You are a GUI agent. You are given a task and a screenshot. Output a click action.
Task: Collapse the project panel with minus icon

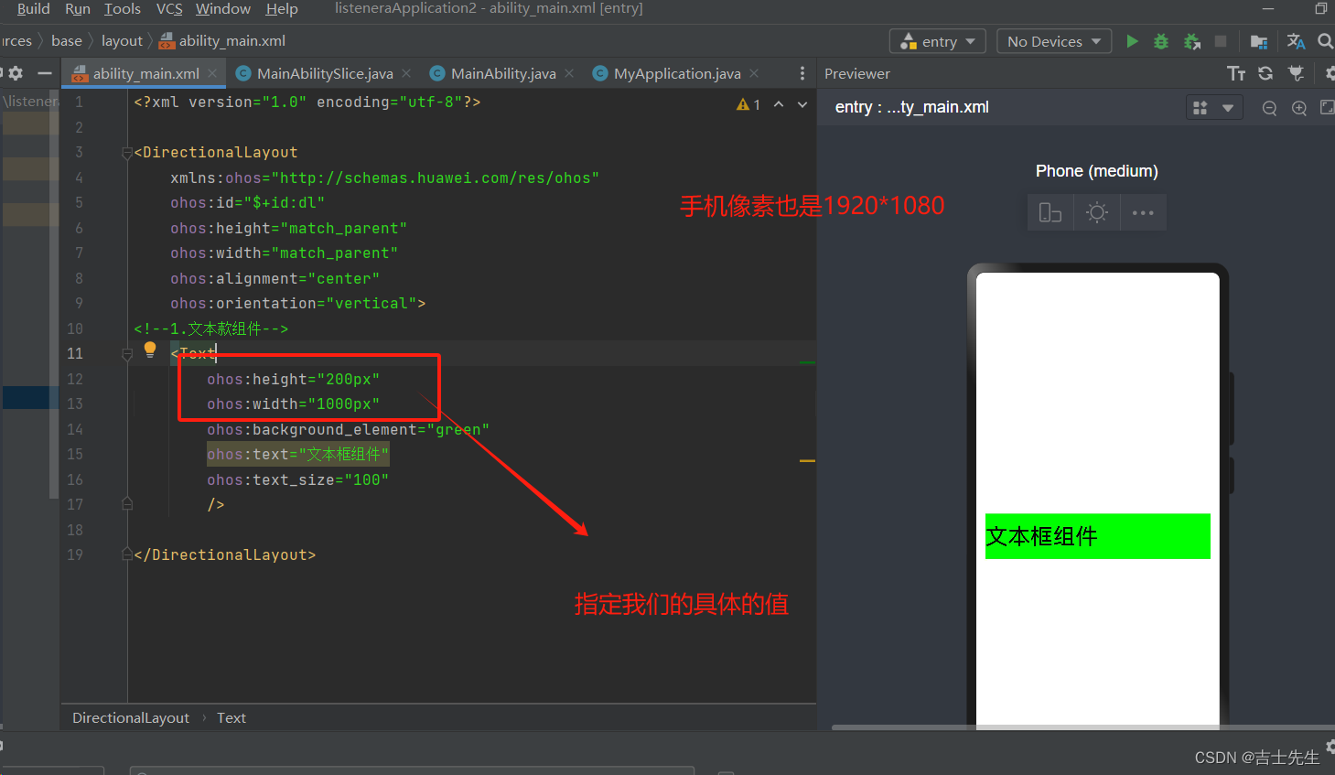pyautogui.click(x=44, y=73)
